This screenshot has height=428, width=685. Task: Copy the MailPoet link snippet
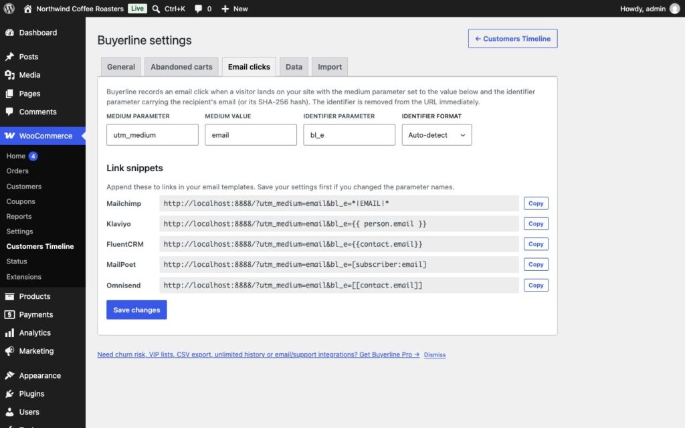point(536,265)
